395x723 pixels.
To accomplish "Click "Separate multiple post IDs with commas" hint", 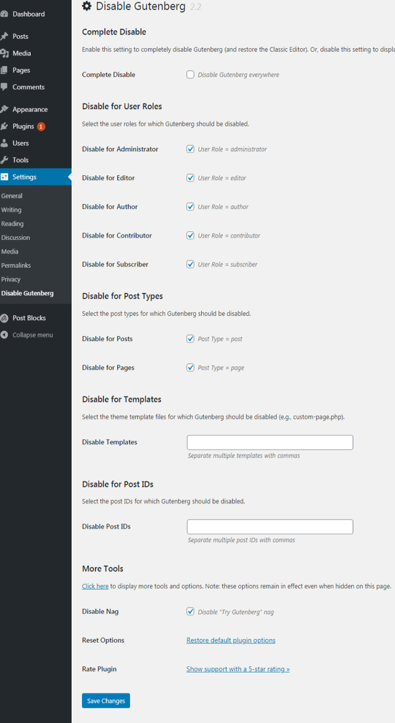I will pyautogui.click(x=241, y=540).
